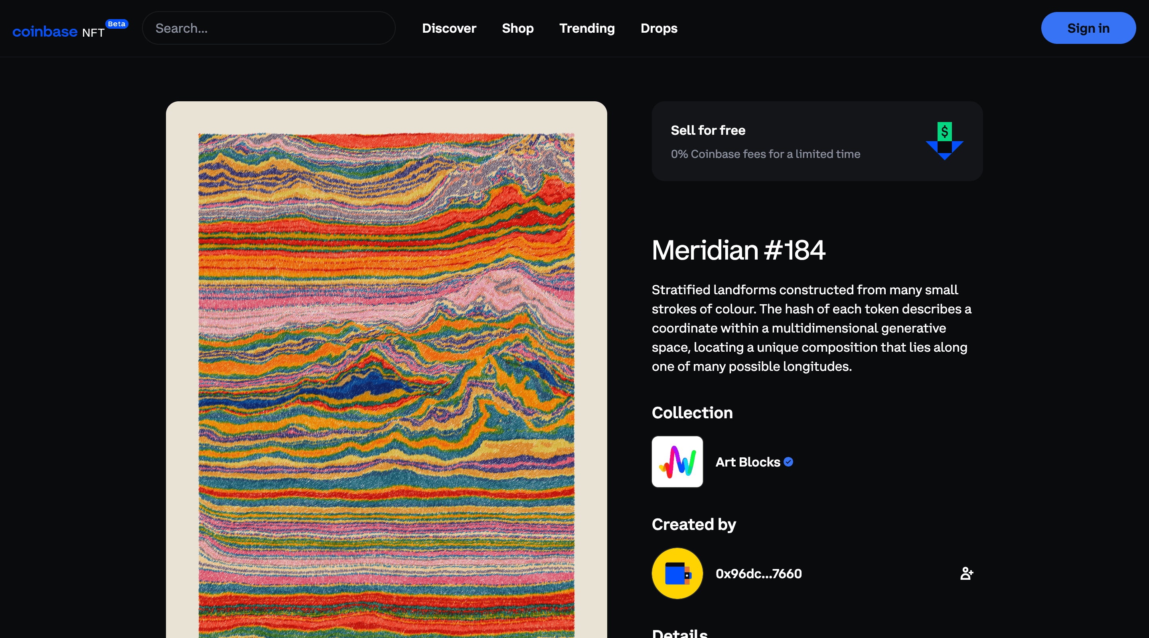Click the Beta badge next to the logo
Screen dimensions: 1149x638
pyautogui.click(x=116, y=24)
